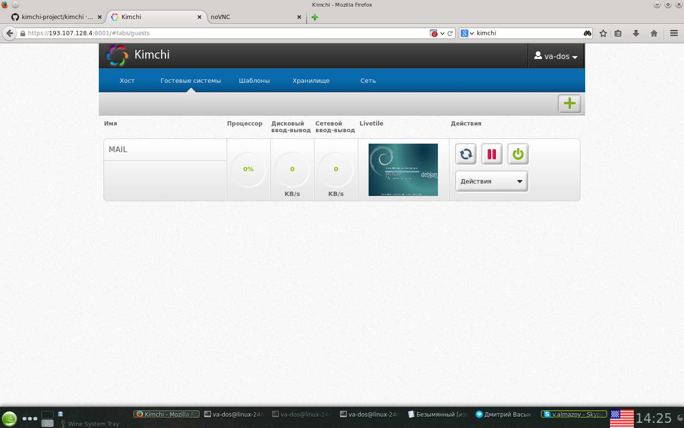Click the MAIL guest name
Viewport: 684px width, 428px height.
[x=118, y=149]
